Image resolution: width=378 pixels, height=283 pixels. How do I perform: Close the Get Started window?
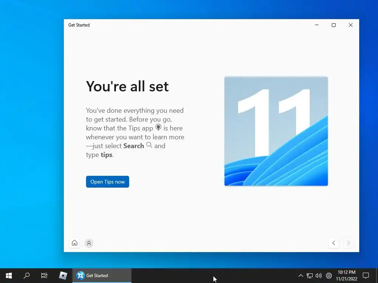(x=351, y=25)
